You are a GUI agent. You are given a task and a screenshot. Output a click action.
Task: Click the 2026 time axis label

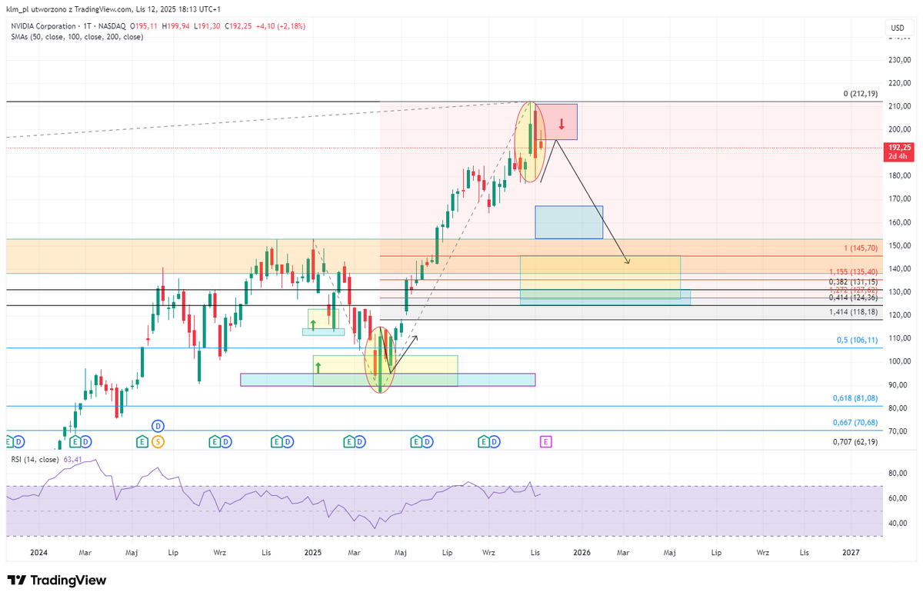pyautogui.click(x=582, y=552)
